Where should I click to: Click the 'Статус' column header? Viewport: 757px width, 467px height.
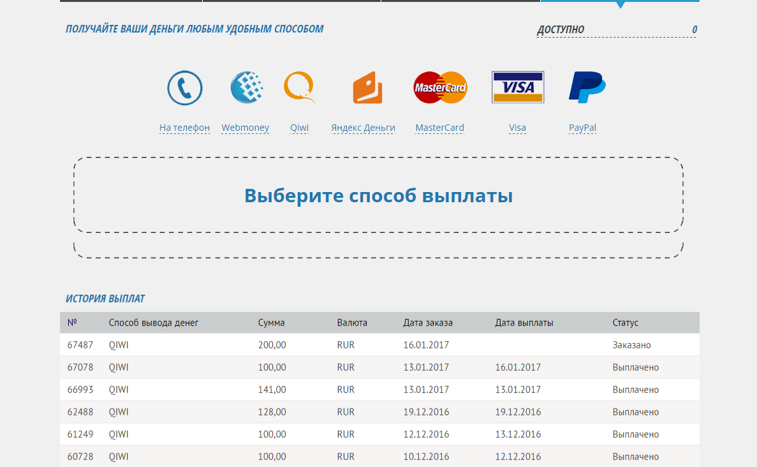pos(625,323)
